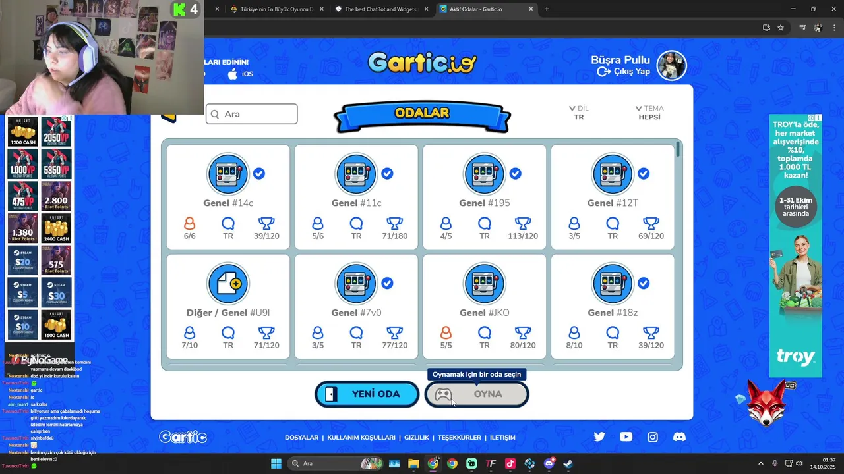The width and height of the screenshot is (844, 474).
Task: Click the player icon above 8/10
Action: pos(574,332)
